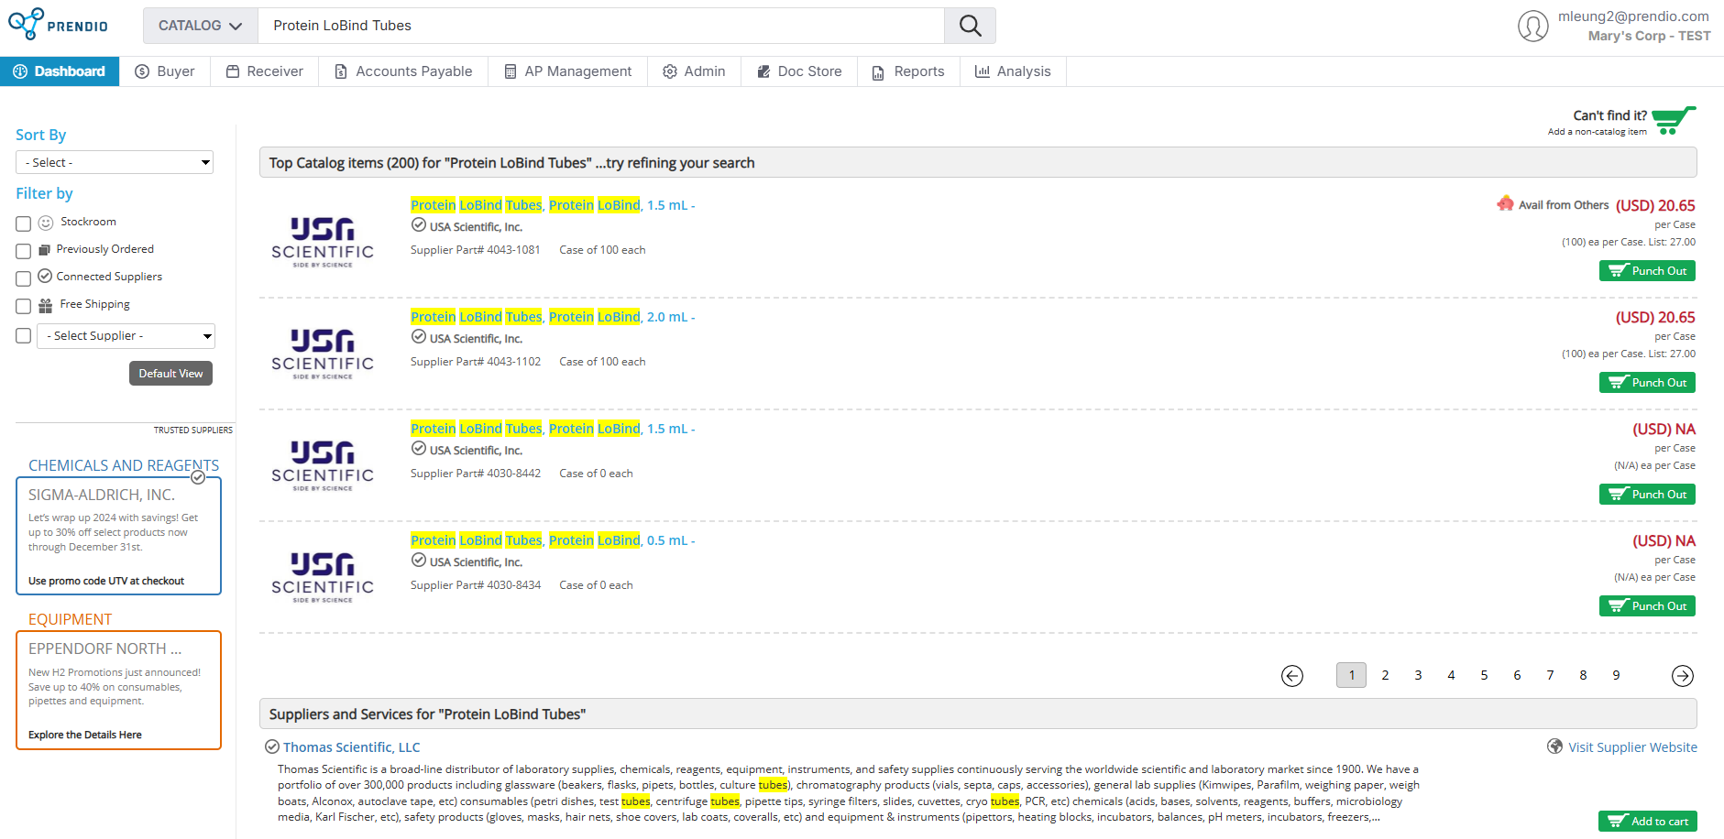Click Explore the Details Here link
Viewport: 1724px width, 839px height.
[x=85, y=735]
